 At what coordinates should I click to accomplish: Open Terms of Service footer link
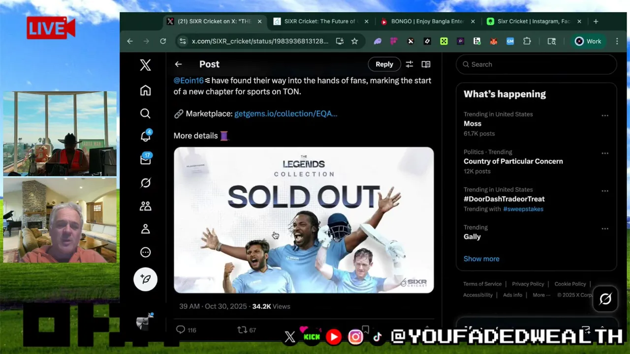point(482,284)
